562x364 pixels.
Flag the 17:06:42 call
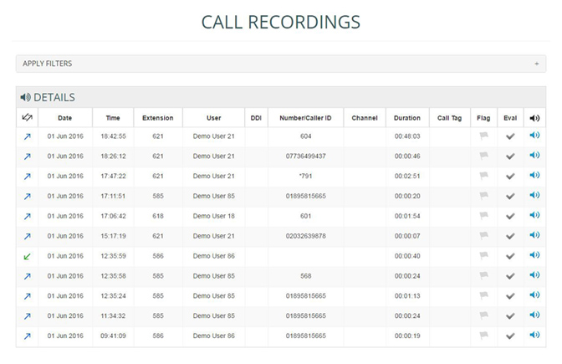click(x=484, y=216)
